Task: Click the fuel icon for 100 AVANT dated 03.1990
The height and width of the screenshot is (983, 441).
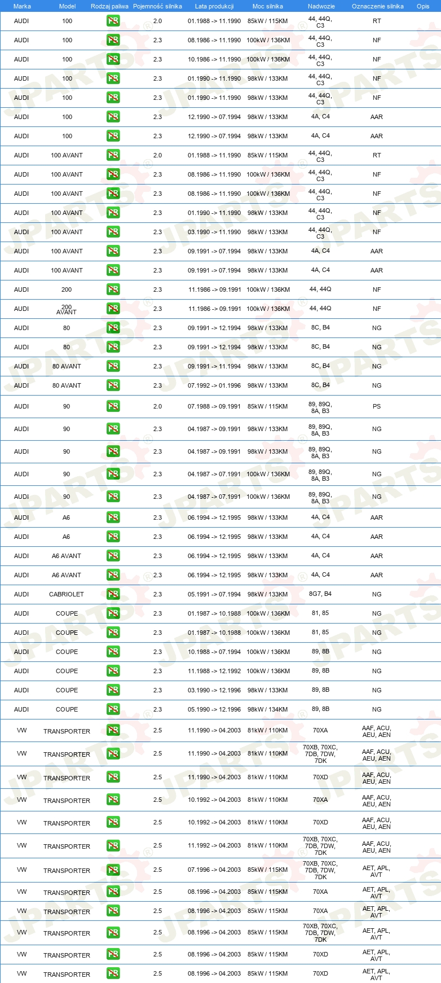Action: point(113,232)
